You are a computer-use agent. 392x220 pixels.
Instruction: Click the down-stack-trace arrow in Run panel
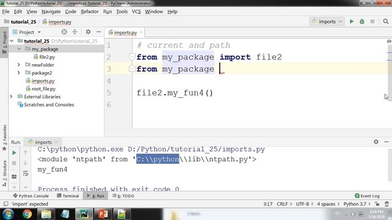pyautogui.click(x=25, y=163)
